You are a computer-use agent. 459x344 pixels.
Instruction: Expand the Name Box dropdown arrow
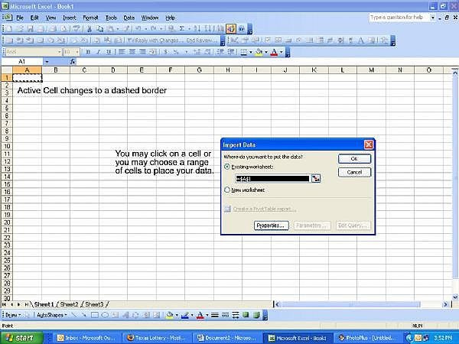tap(47, 61)
